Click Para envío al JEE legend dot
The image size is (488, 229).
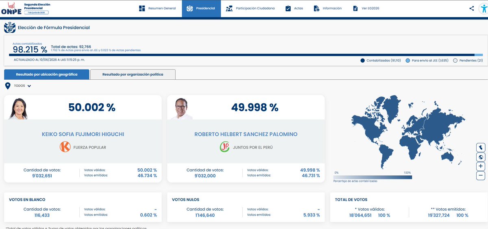click(408, 60)
